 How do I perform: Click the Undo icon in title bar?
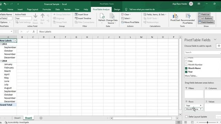coord(5,4)
